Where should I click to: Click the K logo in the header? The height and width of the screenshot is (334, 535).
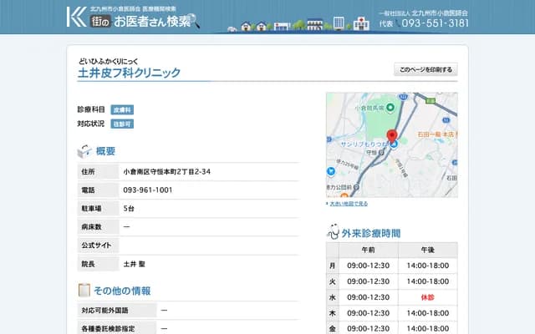pos(77,17)
